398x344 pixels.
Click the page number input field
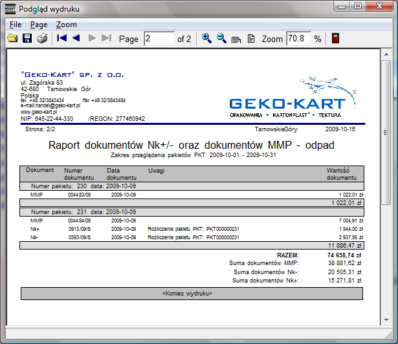coord(159,39)
